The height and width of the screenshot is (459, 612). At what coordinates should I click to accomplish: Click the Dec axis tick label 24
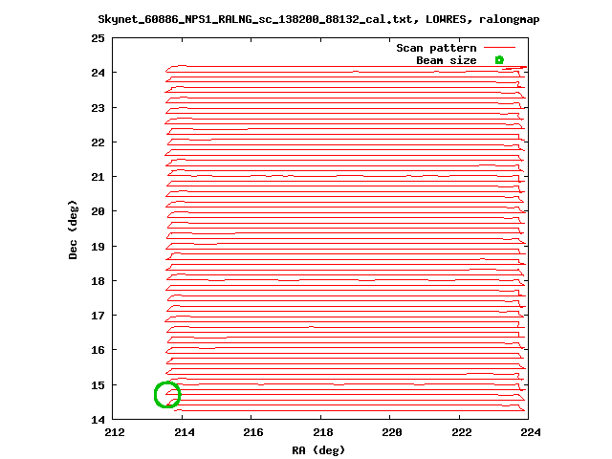tap(98, 73)
